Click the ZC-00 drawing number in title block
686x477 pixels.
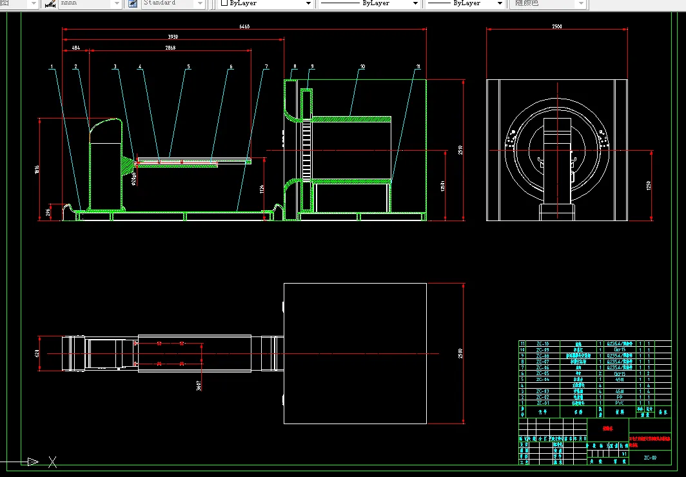coord(650,458)
